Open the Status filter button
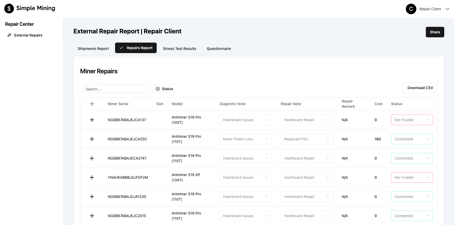Screen dimensions: 454x225 pos(164,89)
